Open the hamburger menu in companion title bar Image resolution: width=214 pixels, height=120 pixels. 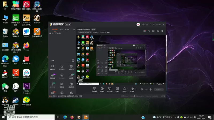pos(154,25)
